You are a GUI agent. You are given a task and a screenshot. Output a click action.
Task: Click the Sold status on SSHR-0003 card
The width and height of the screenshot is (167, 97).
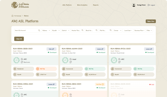point(152,85)
